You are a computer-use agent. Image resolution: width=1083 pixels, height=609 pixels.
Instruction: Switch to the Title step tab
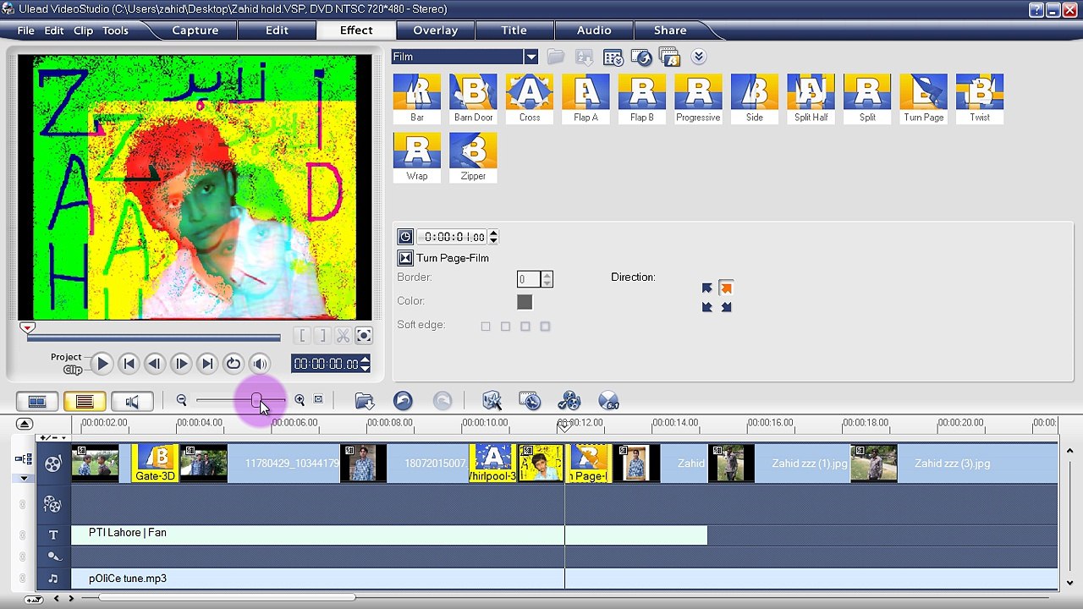point(514,30)
